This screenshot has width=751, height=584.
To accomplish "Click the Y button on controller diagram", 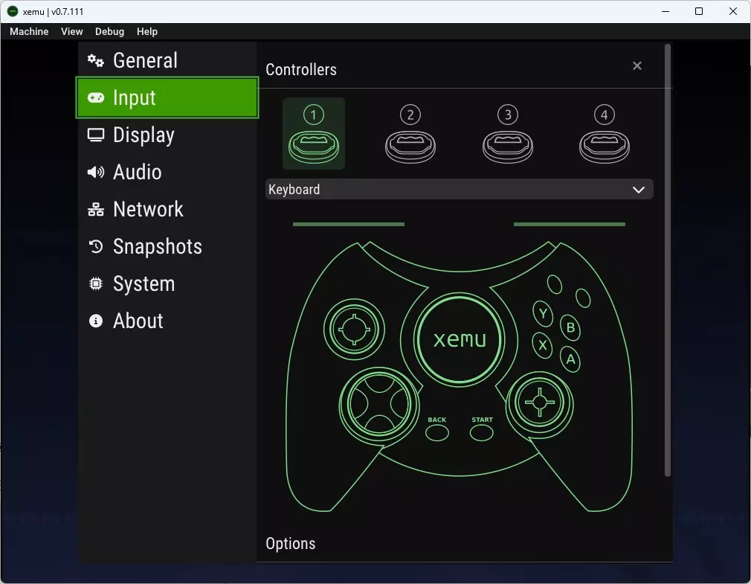I will (x=543, y=314).
